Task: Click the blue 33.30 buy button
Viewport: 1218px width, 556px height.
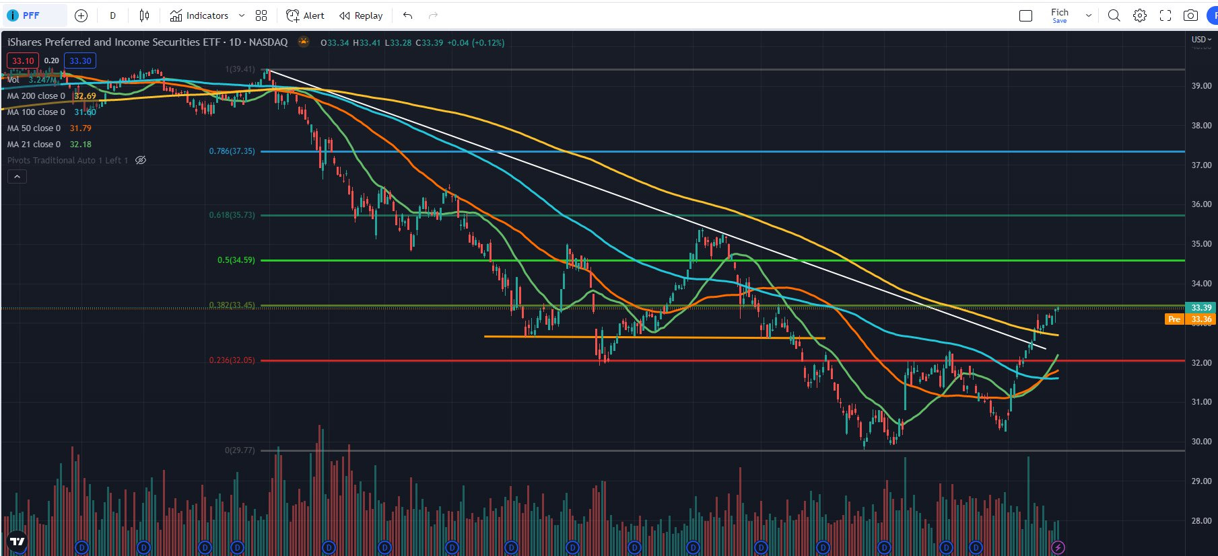Action: point(80,61)
